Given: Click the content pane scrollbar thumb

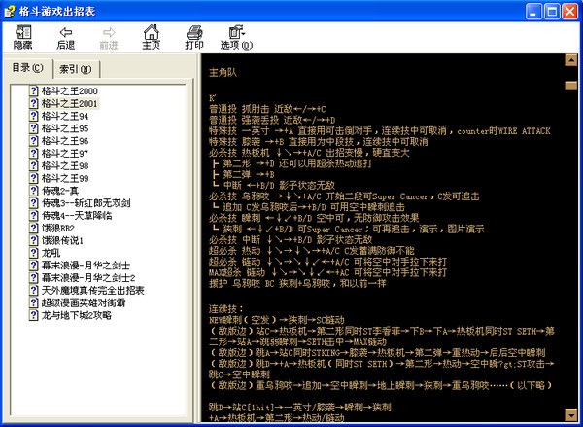Looking at the screenshot, I should (x=571, y=86).
